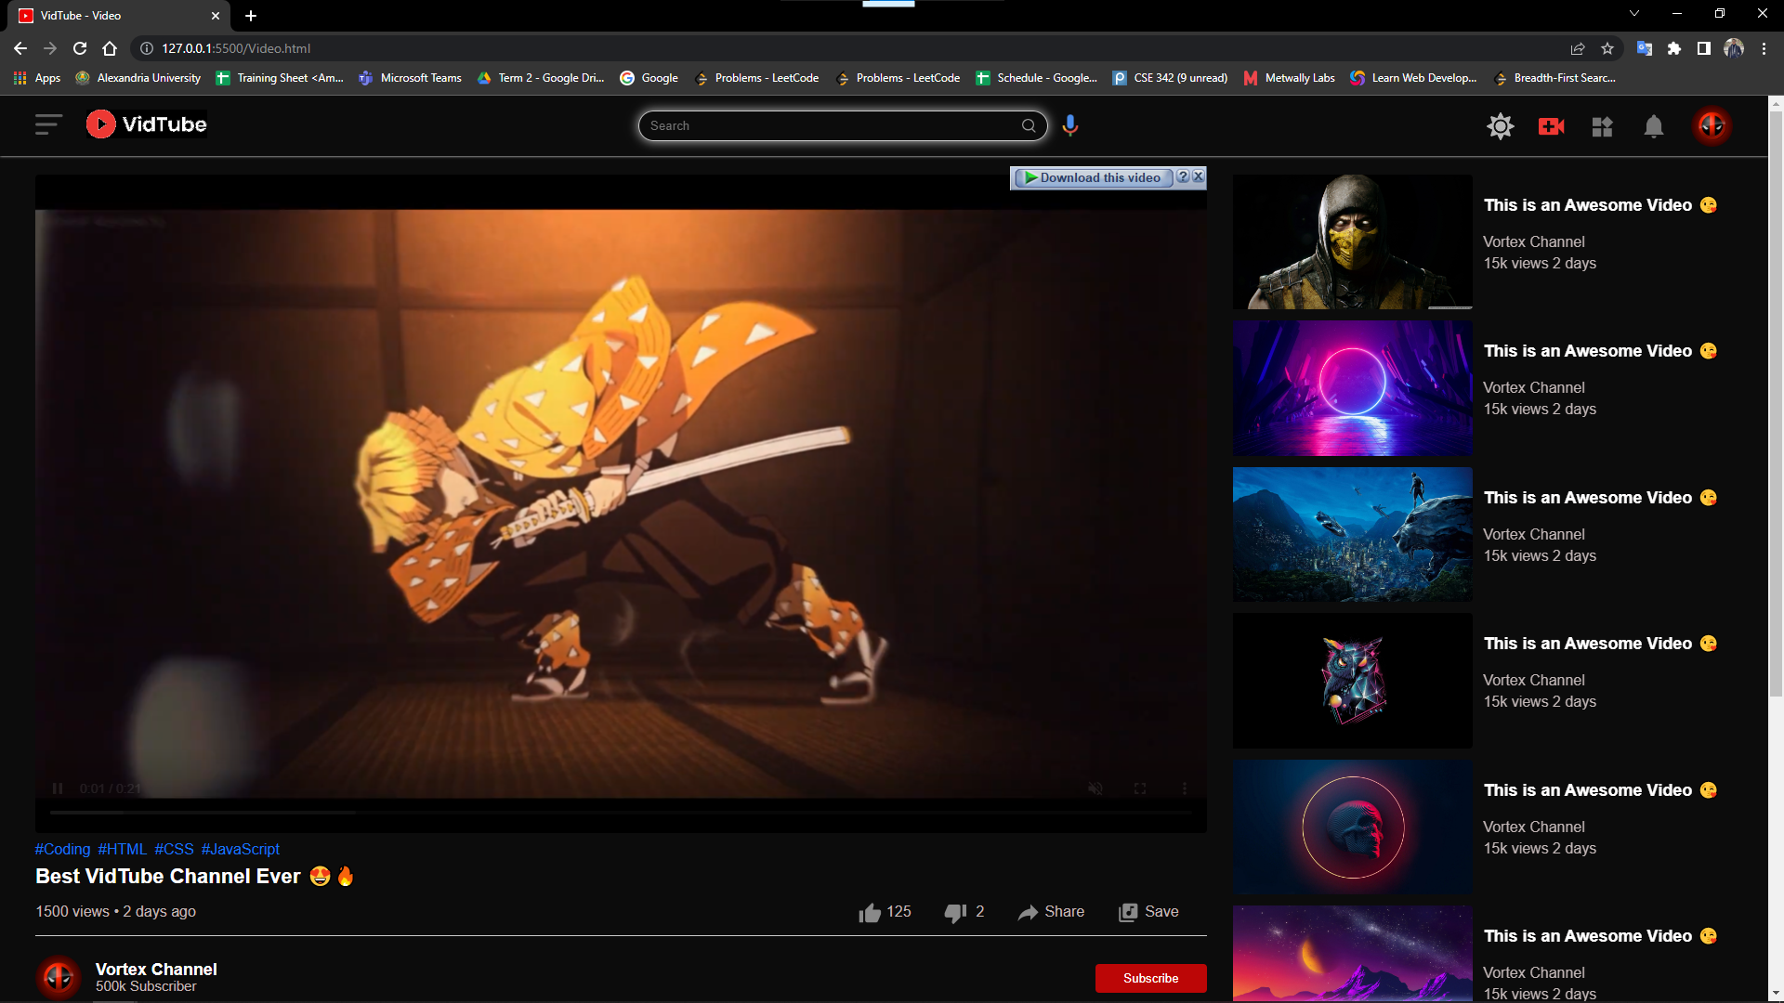Open the Breadth-First Search bookmark
1784x1003 pixels.
click(1555, 78)
